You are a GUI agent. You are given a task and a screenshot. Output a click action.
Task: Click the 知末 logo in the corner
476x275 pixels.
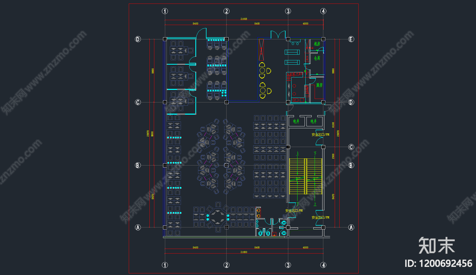click(436, 246)
